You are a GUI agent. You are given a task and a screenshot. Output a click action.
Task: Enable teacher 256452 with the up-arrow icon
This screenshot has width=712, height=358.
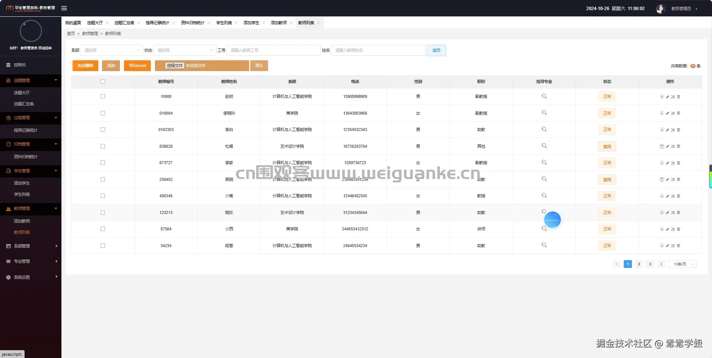pyautogui.click(x=662, y=179)
